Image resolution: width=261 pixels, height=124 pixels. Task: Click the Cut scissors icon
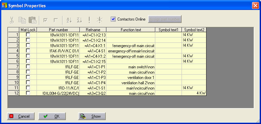pyautogui.click(x=12, y=20)
